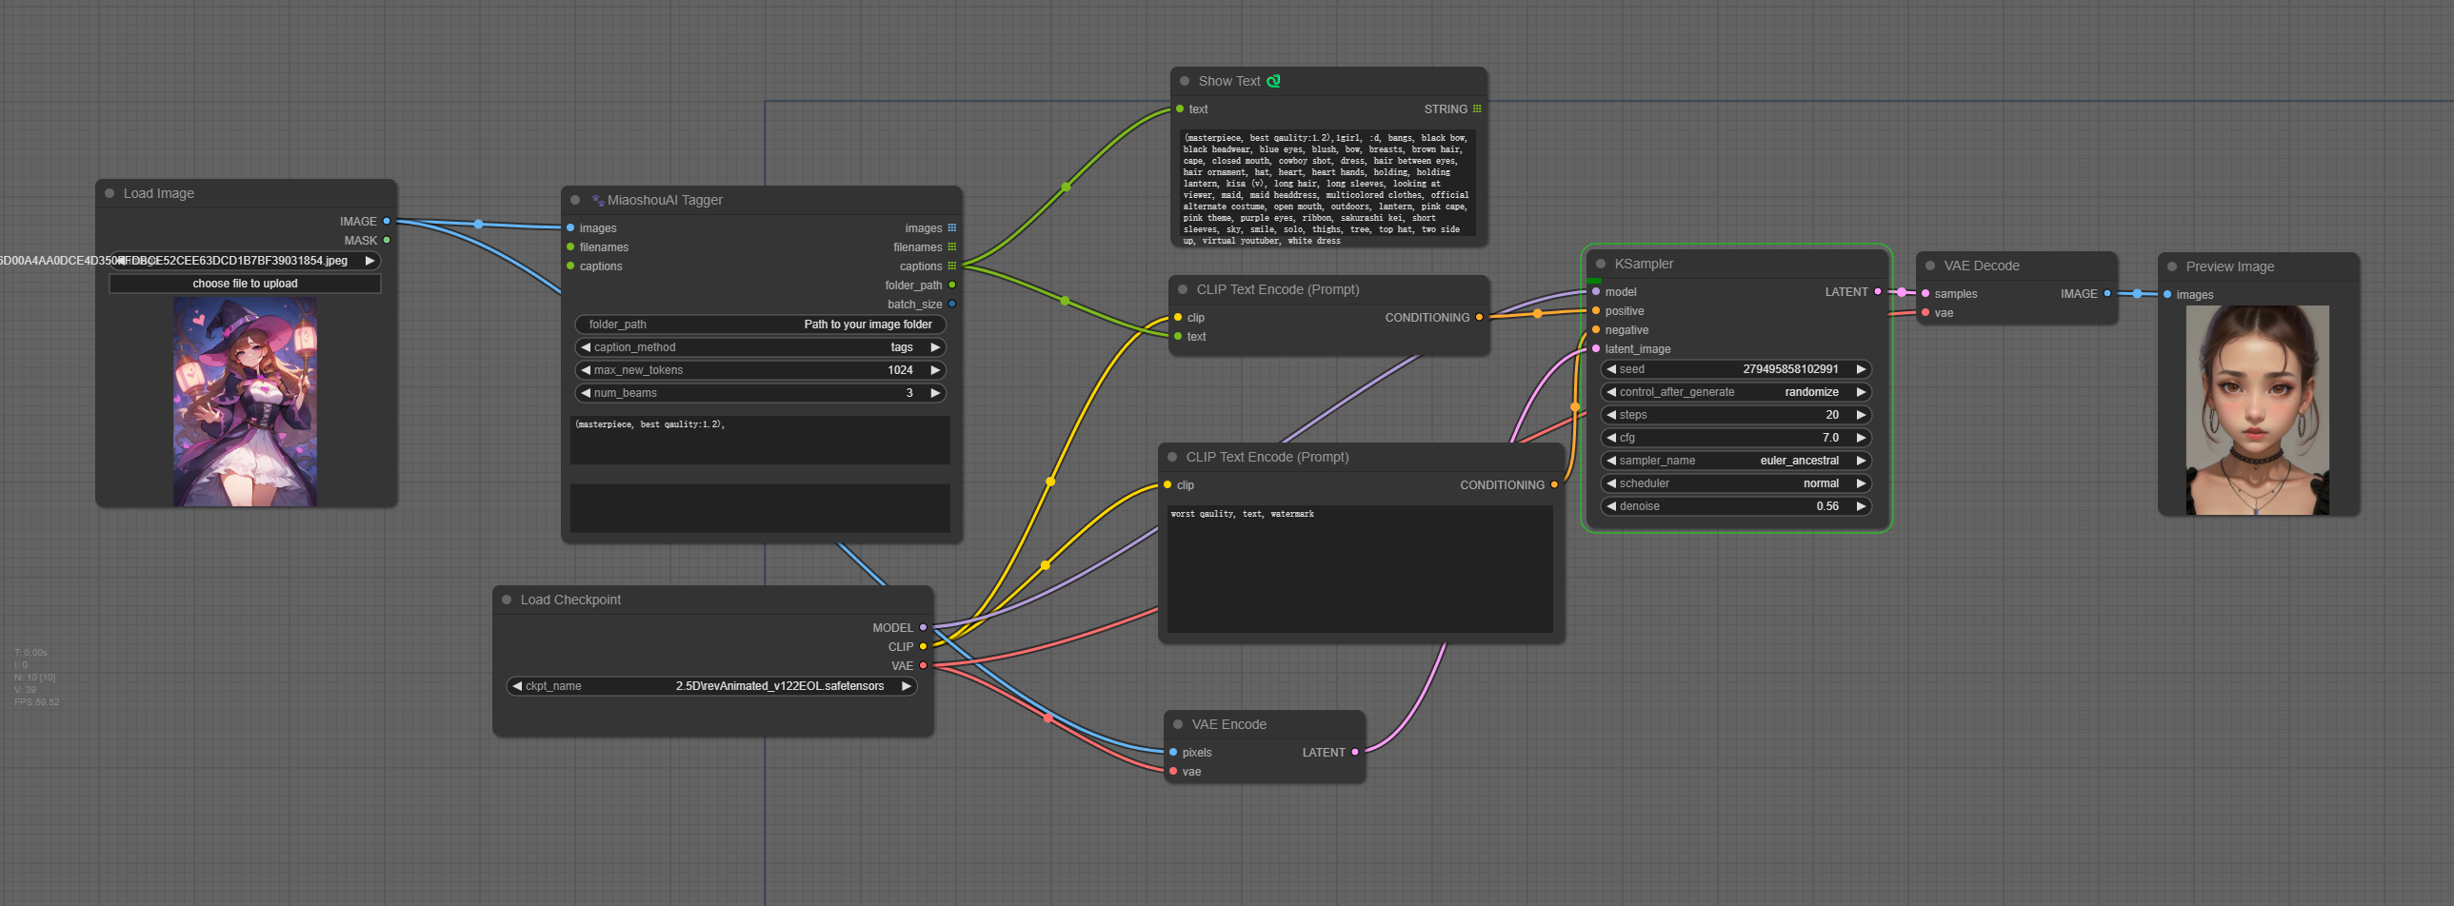Click the VAE output port on Load Checkpoint
The image size is (2454, 906).
point(923,665)
